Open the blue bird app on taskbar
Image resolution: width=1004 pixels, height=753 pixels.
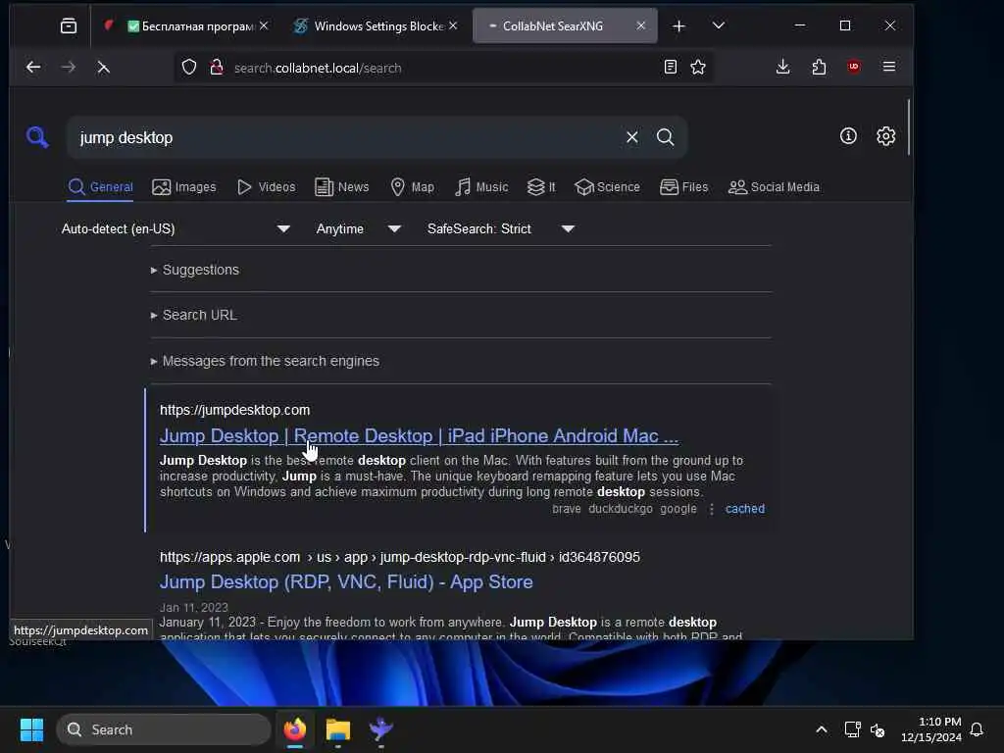[x=381, y=729]
